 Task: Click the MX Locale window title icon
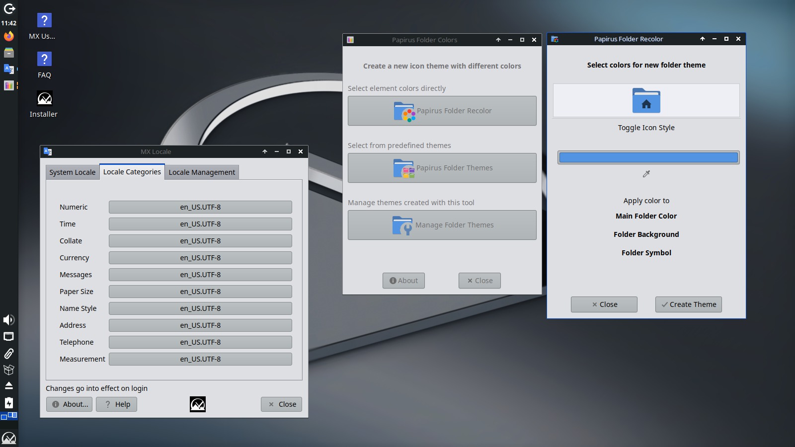[x=48, y=151]
